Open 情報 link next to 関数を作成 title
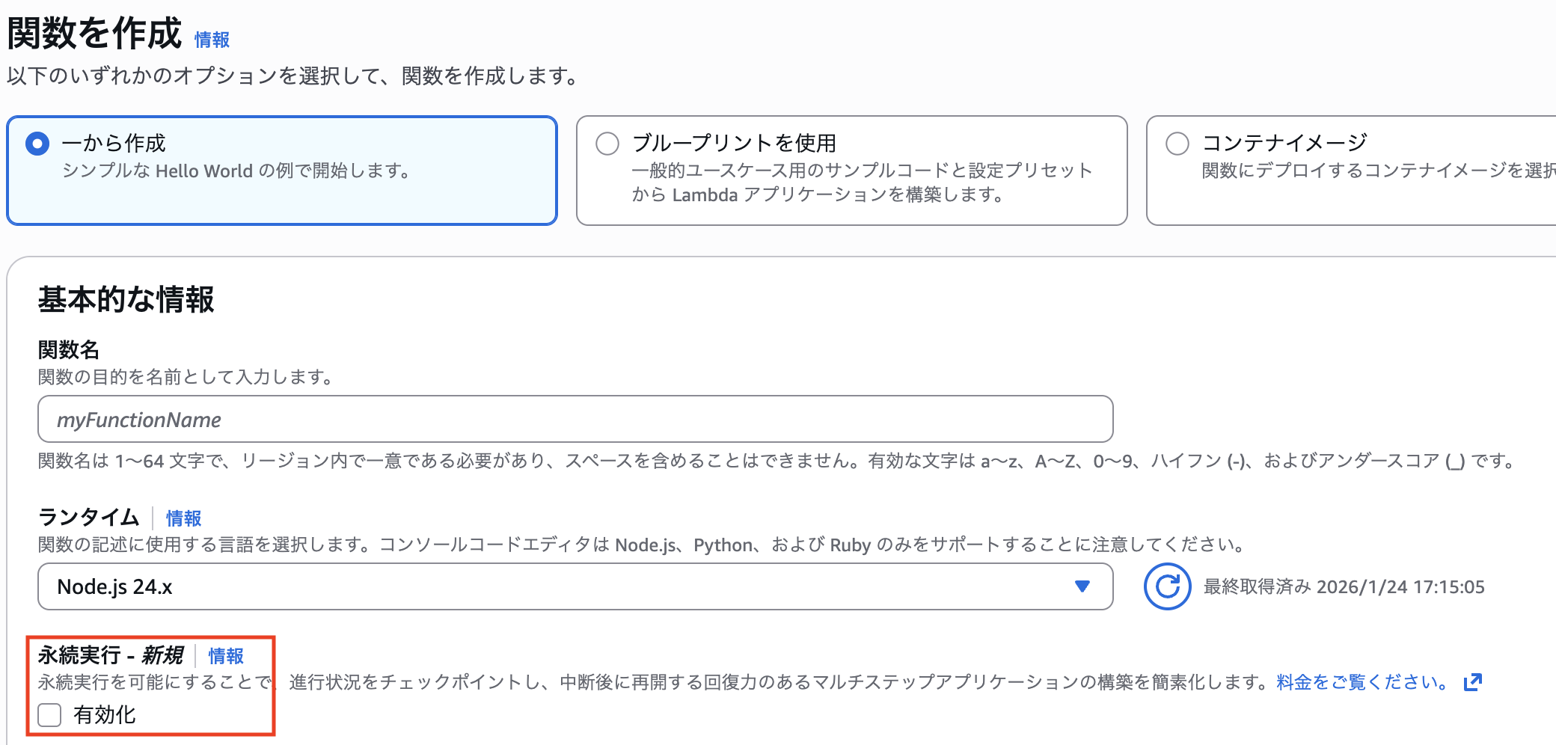 click(212, 40)
